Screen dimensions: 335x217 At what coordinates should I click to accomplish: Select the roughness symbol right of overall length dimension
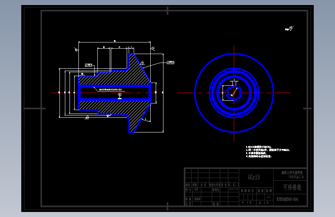[153, 49]
